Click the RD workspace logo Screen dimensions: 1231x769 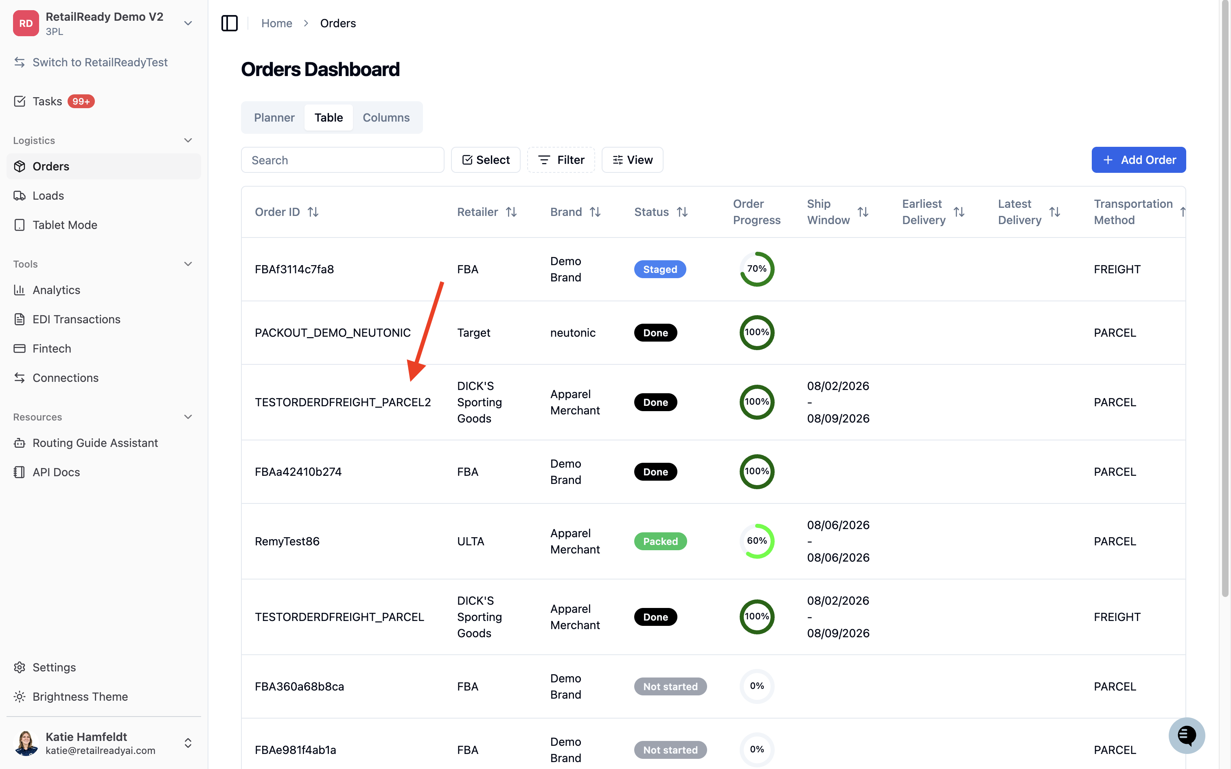point(26,24)
